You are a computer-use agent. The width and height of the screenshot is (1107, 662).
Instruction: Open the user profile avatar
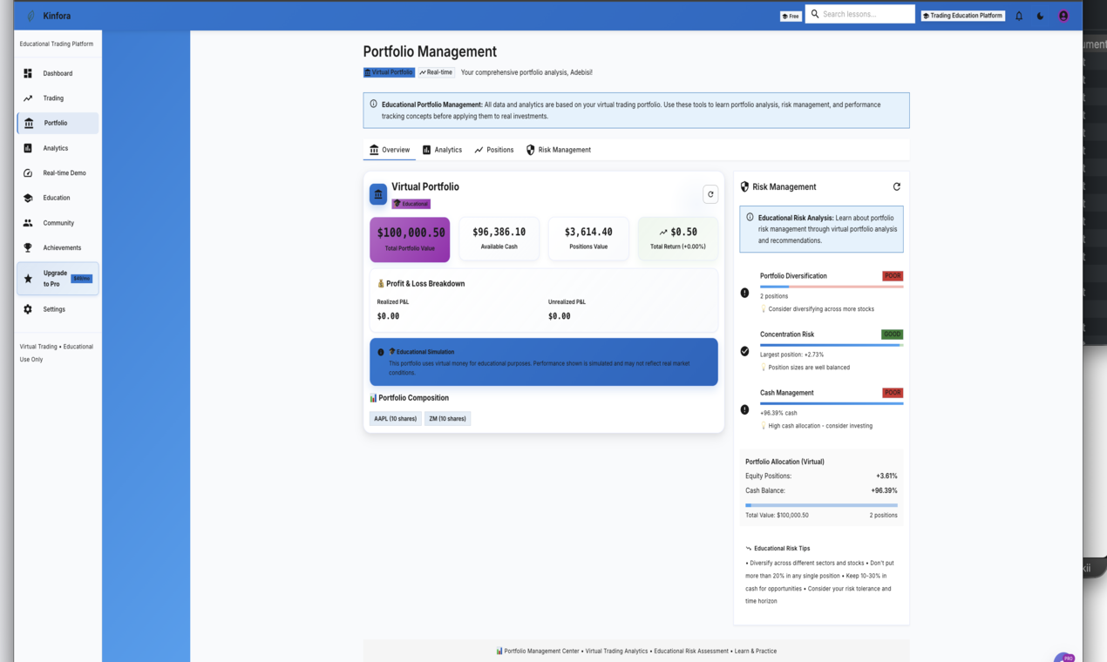coord(1063,16)
